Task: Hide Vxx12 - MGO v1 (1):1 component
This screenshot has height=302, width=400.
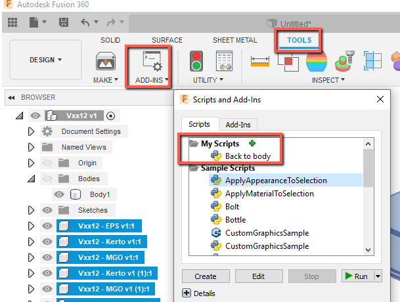Action: tap(47, 289)
